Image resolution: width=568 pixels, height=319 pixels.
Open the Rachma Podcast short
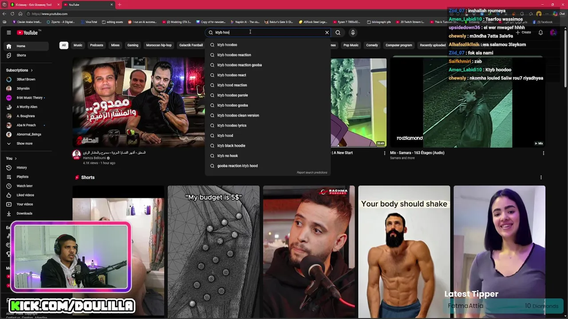[x=309, y=252]
